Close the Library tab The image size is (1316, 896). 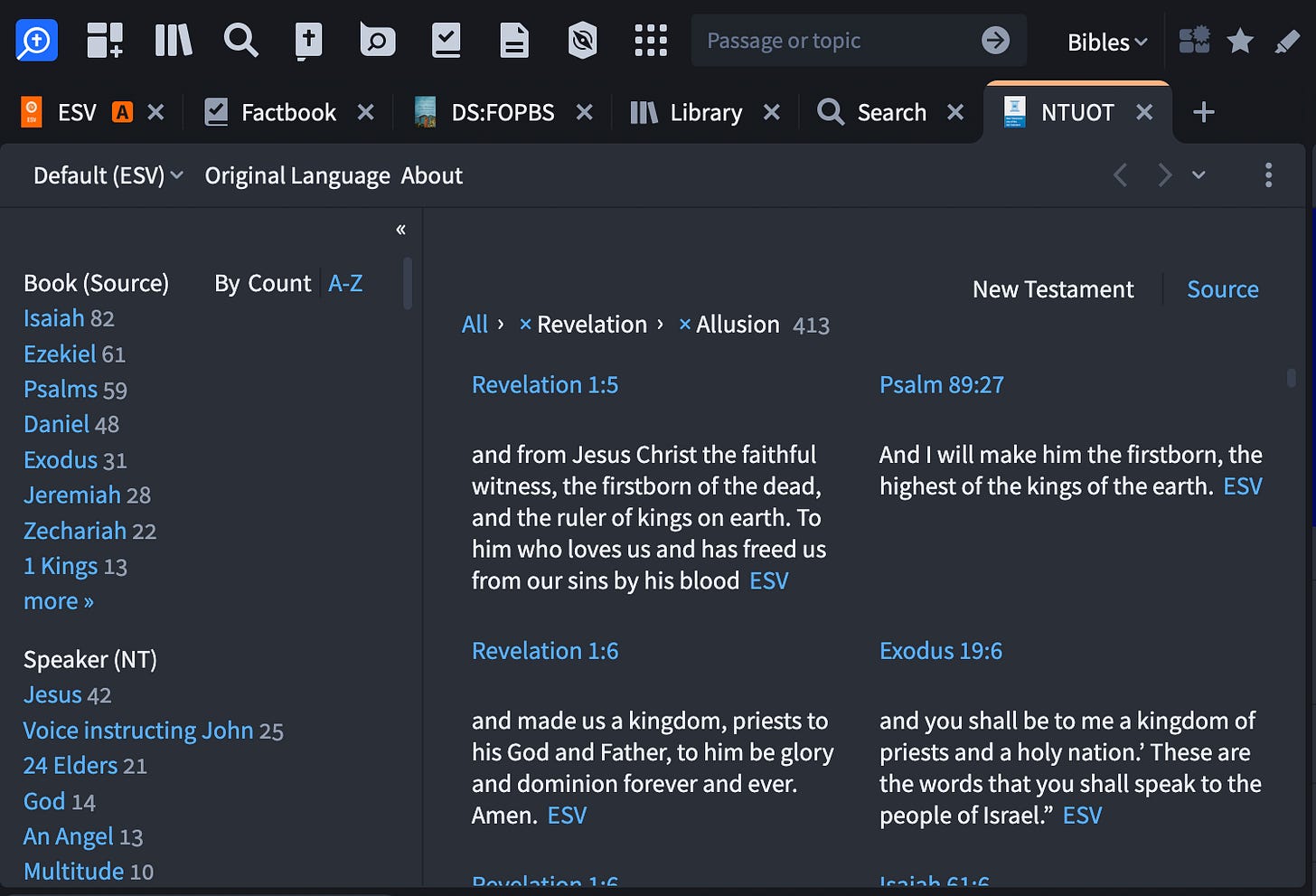point(771,112)
